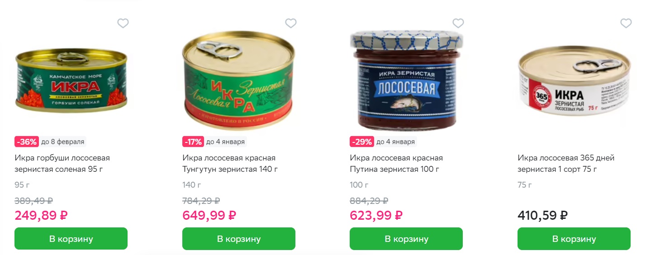Image resolution: width=665 pixels, height=255 pixels.
Task: Mark 365 дней caviar as favorite
Action: [626, 23]
